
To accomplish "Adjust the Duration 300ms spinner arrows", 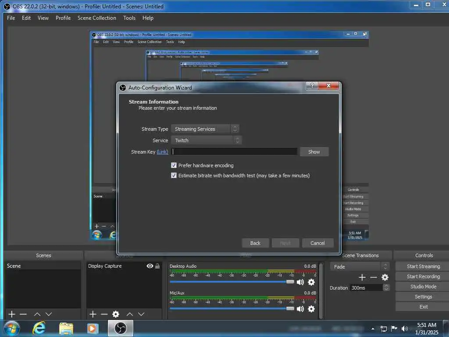I will click(x=386, y=287).
